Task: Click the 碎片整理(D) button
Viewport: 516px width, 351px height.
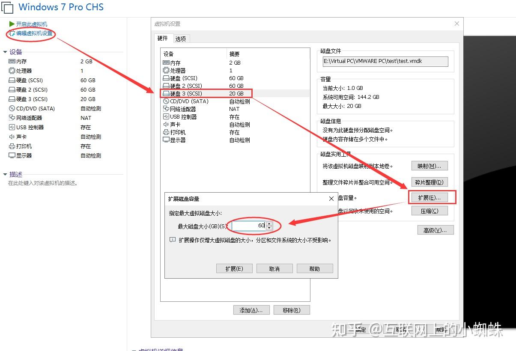Action: coord(430,181)
